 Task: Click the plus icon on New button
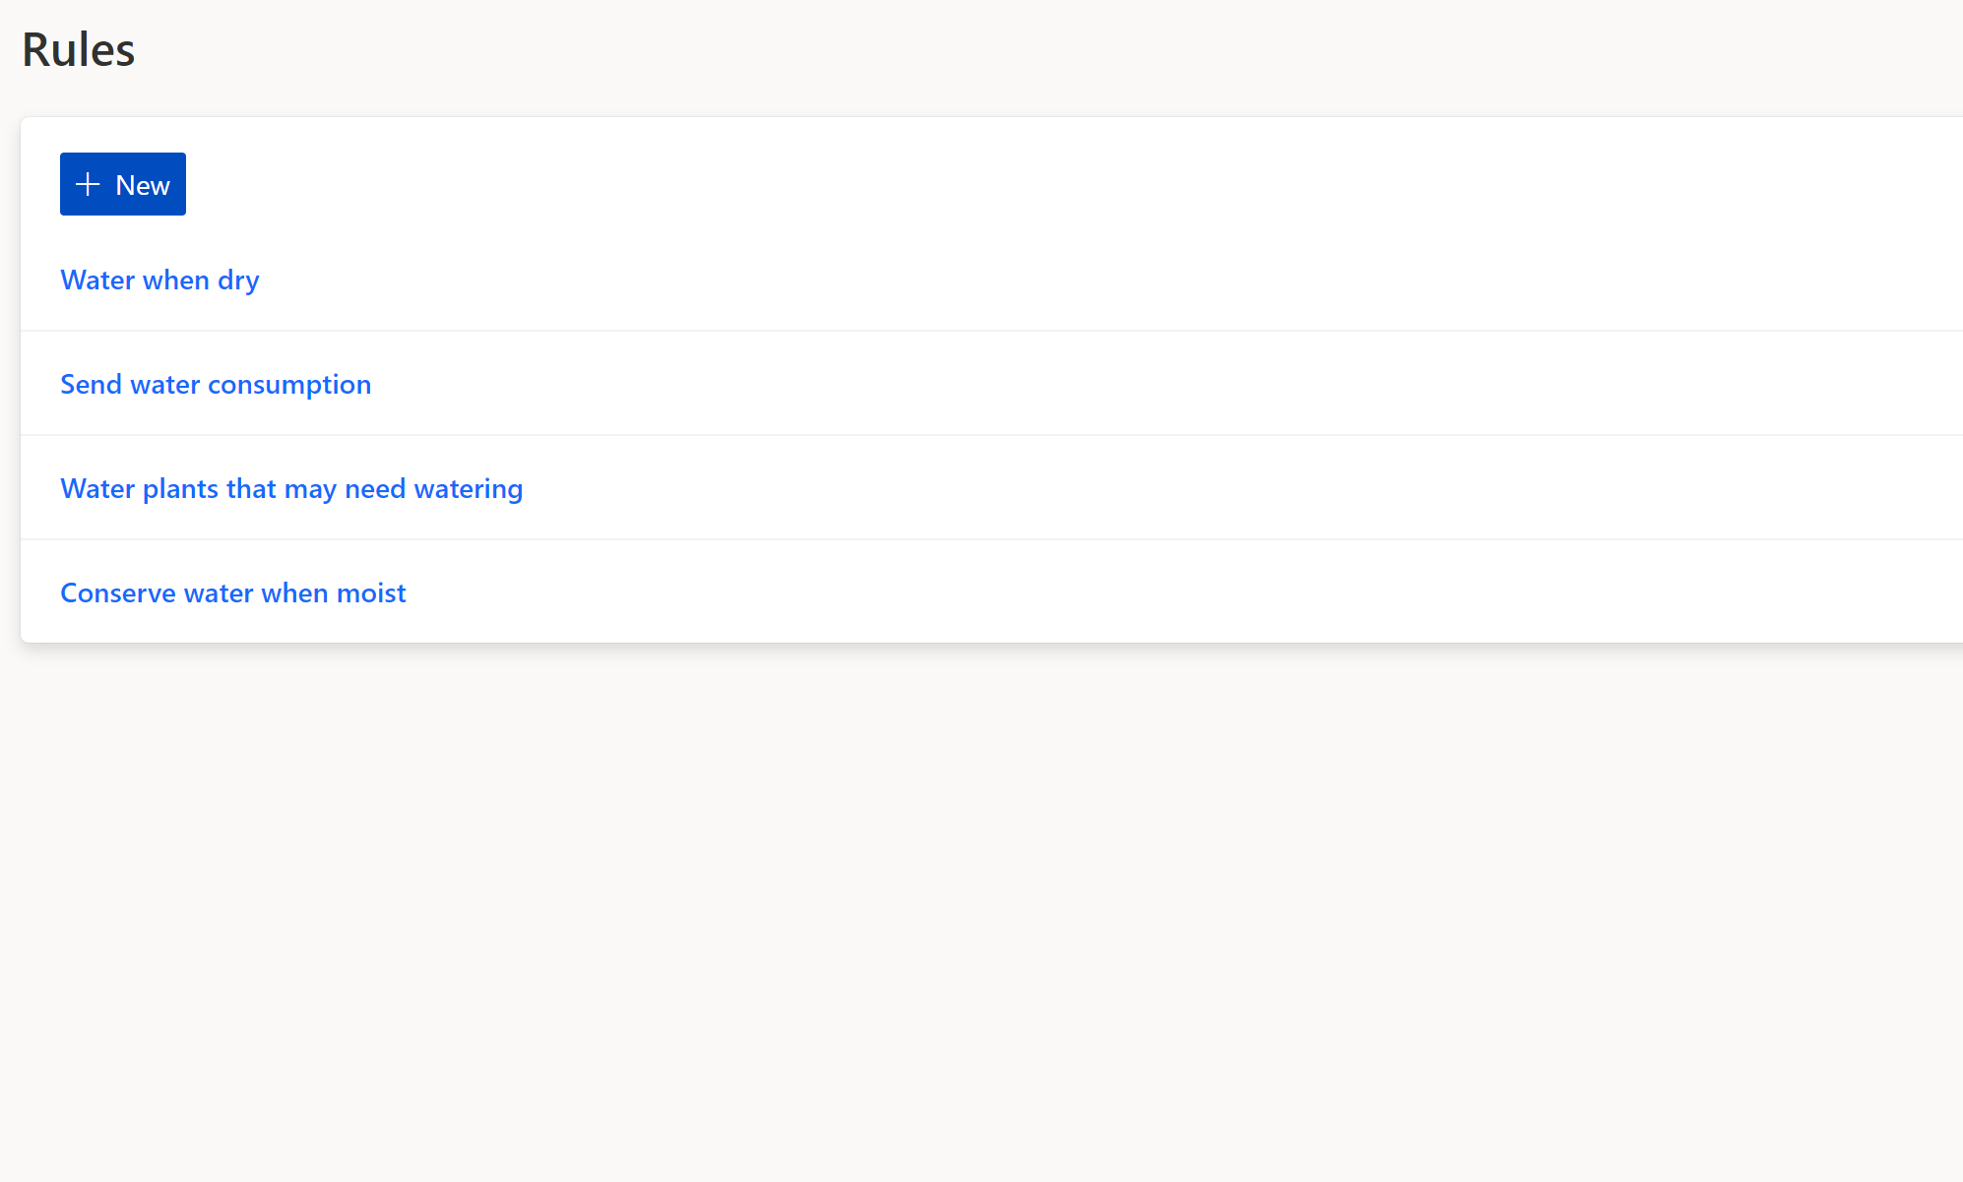point(88,184)
